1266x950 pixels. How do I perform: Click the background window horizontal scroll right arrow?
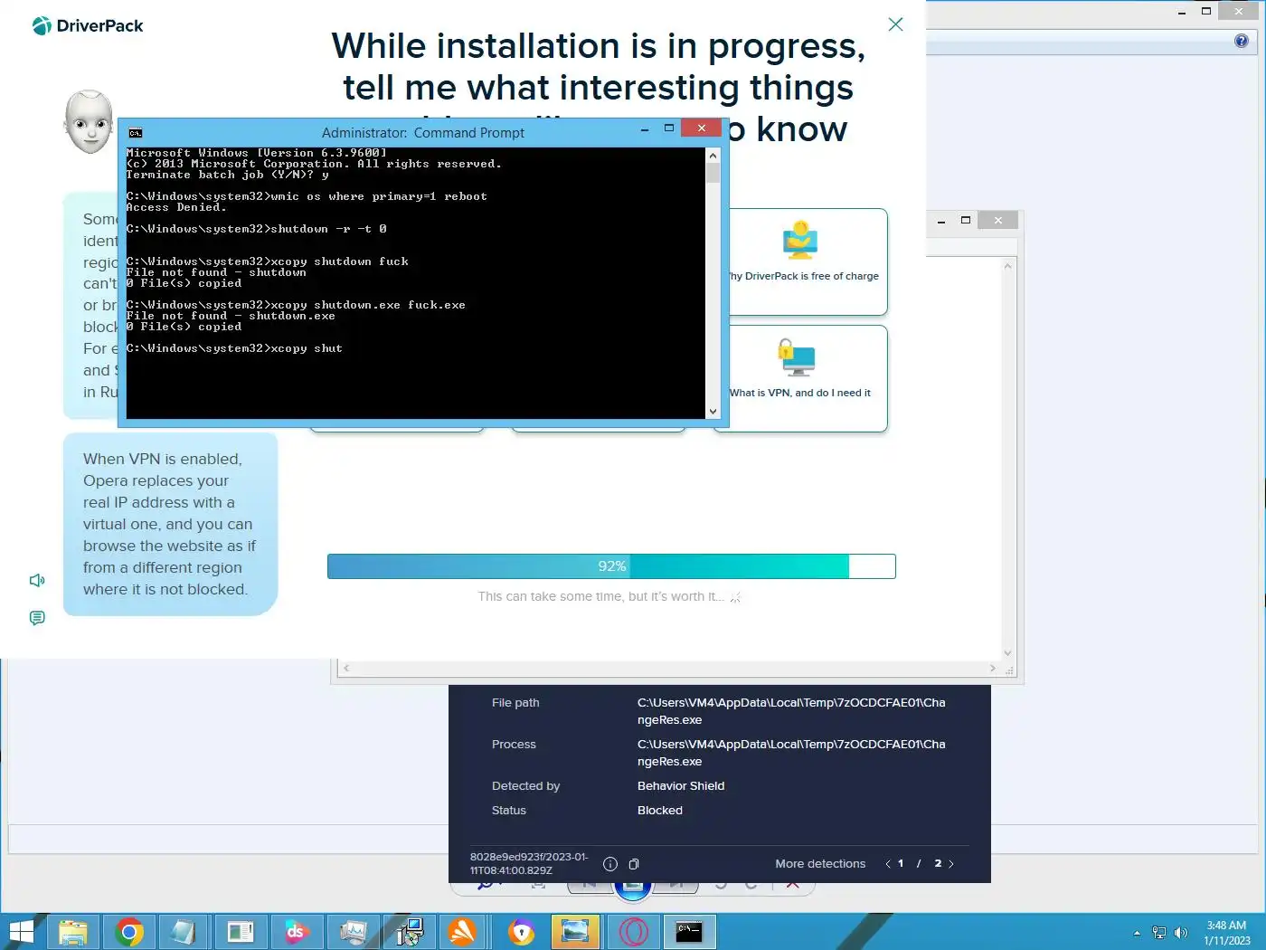(x=993, y=669)
